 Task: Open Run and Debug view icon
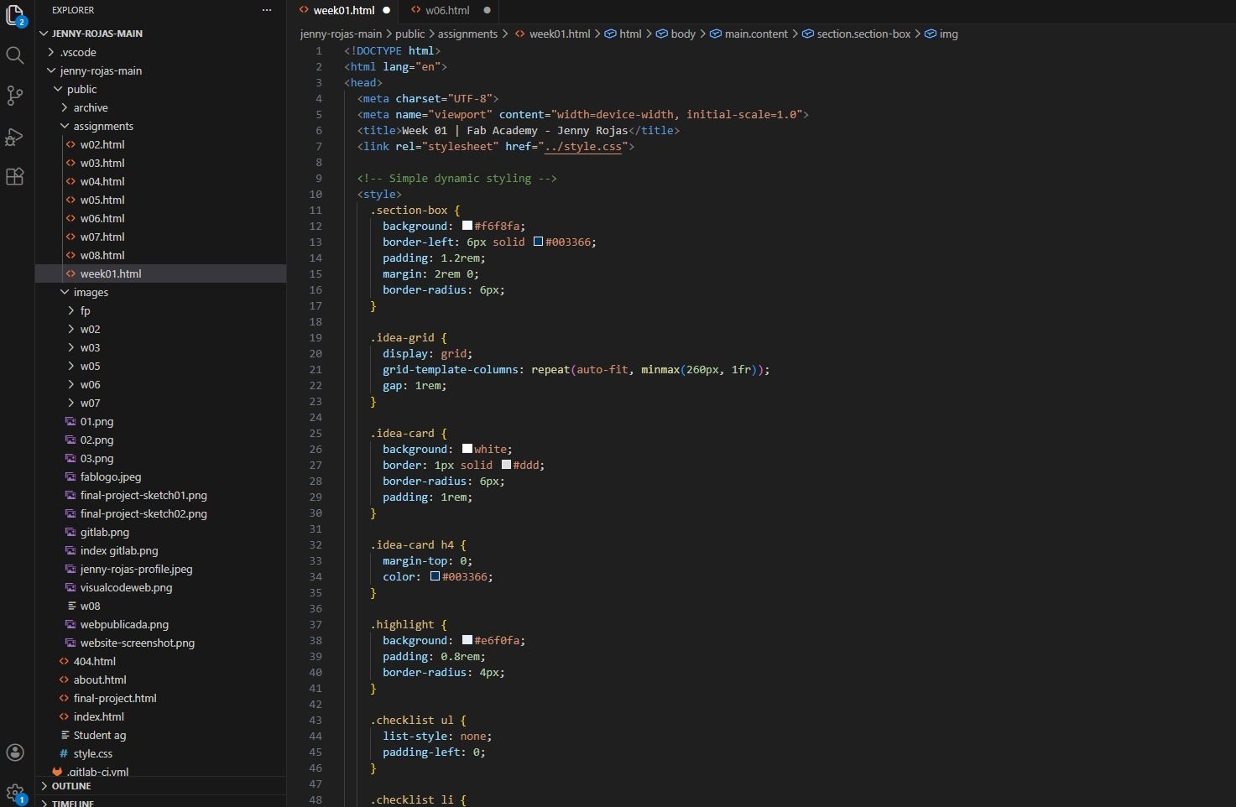(15, 136)
